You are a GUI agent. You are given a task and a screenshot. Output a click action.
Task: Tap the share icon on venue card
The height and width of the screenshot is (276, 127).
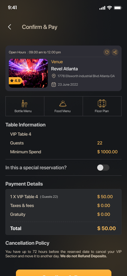(115, 52)
